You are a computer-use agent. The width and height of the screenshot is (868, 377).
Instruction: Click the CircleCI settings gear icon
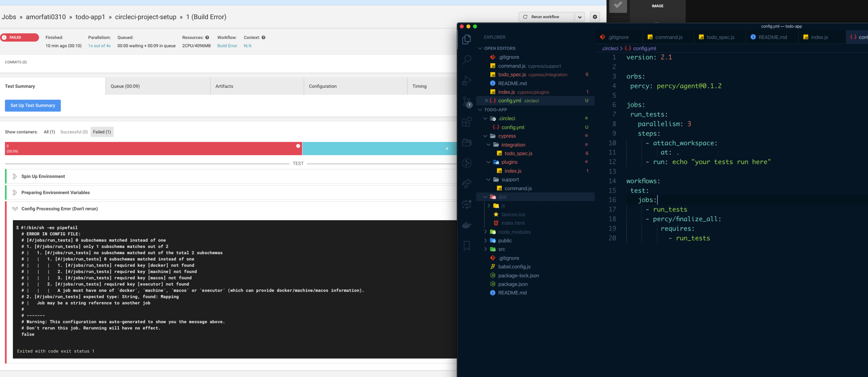tap(595, 17)
